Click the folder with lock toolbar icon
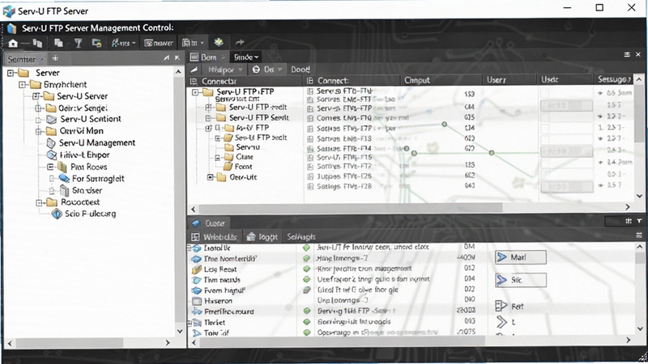 click(96, 43)
